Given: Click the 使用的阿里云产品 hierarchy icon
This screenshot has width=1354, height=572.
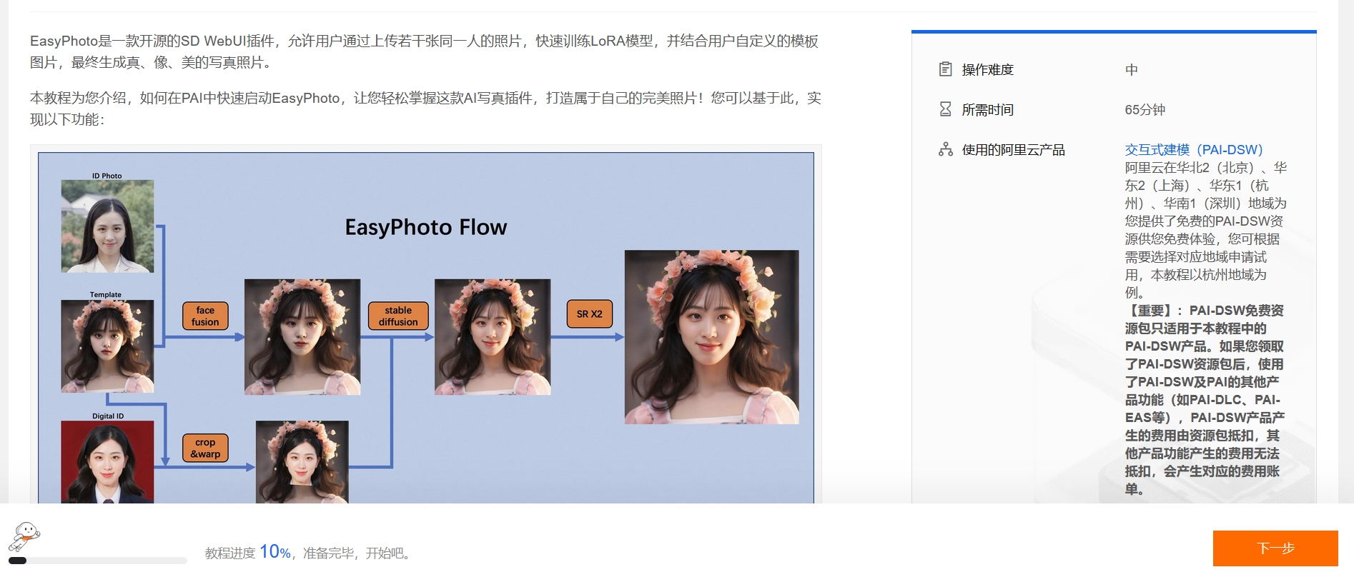Looking at the screenshot, I should tap(945, 149).
